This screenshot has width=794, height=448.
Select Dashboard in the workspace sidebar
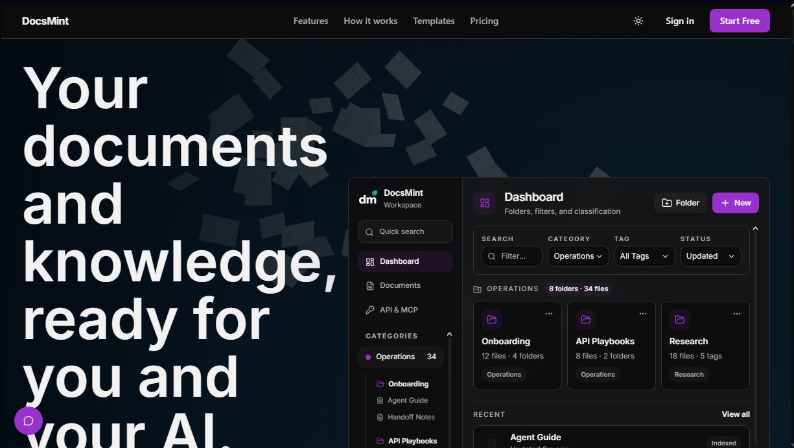click(405, 262)
